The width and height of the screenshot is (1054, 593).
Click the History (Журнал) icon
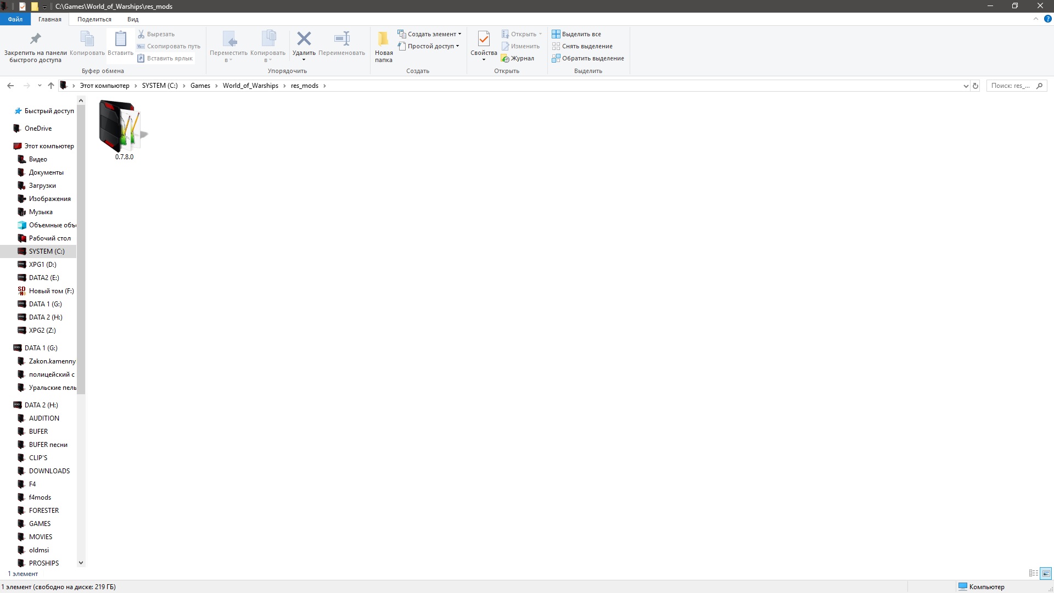tap(505, 58)
